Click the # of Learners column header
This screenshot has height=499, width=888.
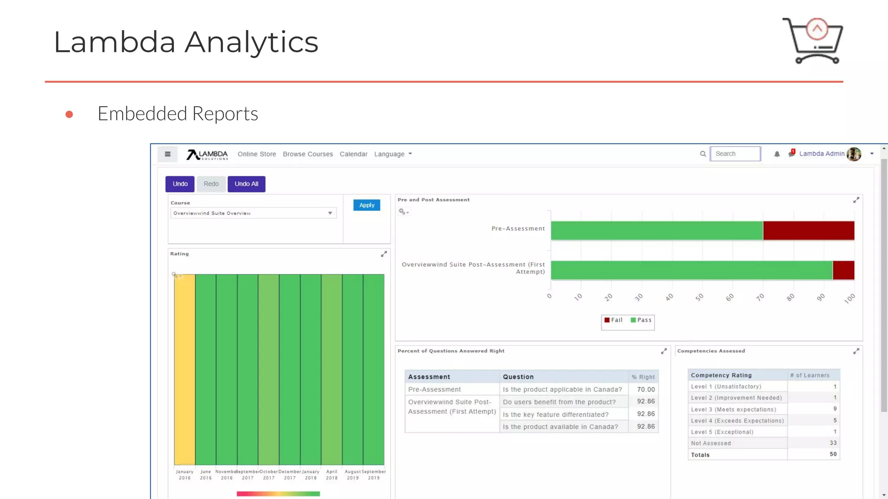point(814,375)
